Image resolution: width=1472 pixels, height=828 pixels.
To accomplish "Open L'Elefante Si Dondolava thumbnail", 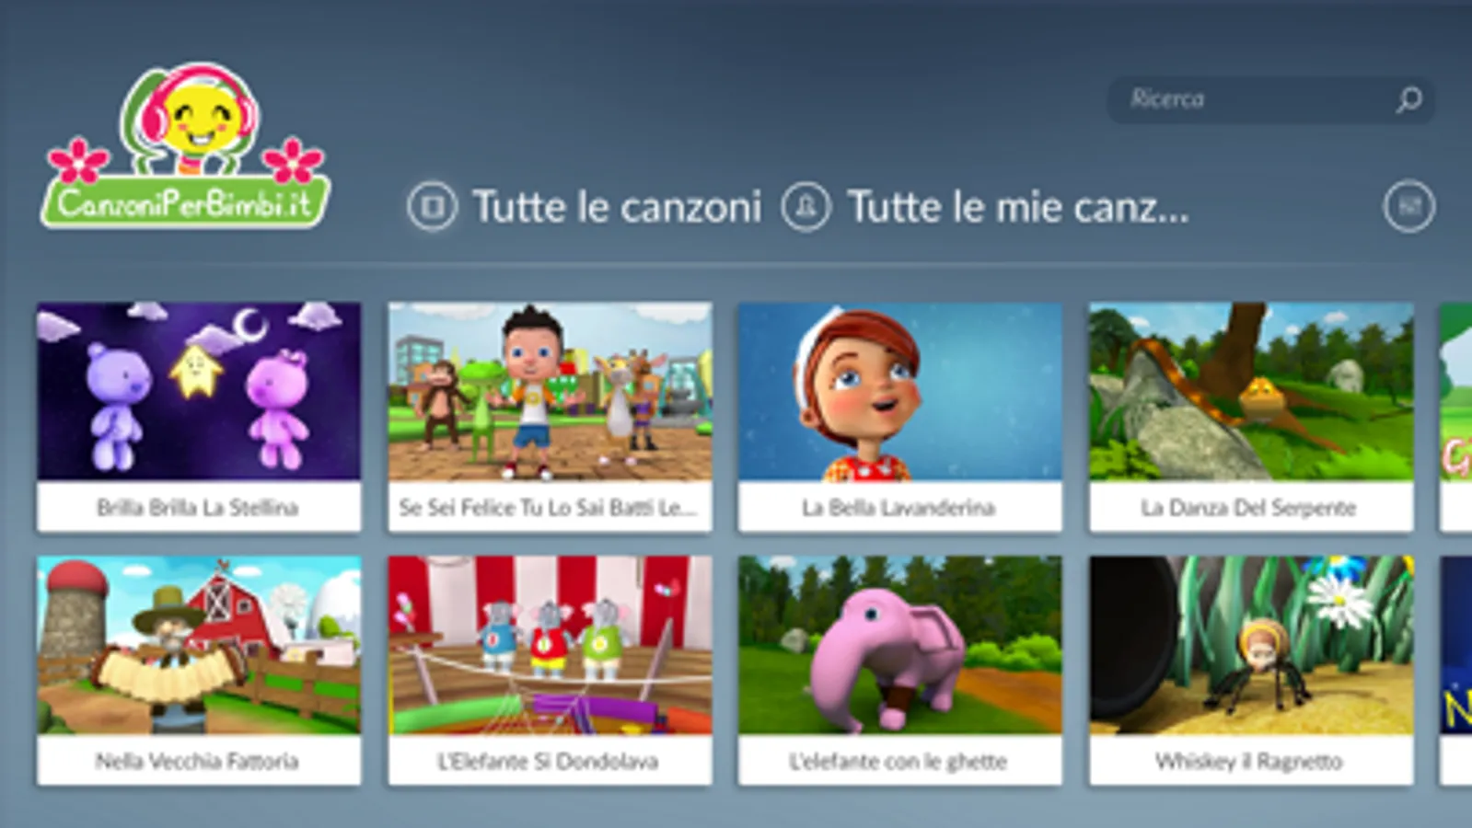I will [550, 645].
